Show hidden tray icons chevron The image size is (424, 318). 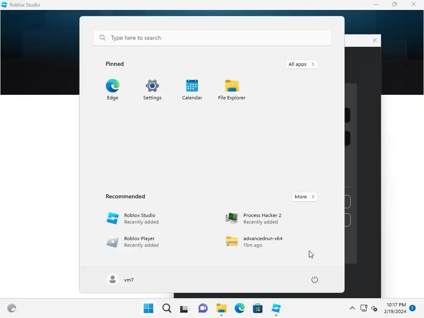[x=352, y=308]
